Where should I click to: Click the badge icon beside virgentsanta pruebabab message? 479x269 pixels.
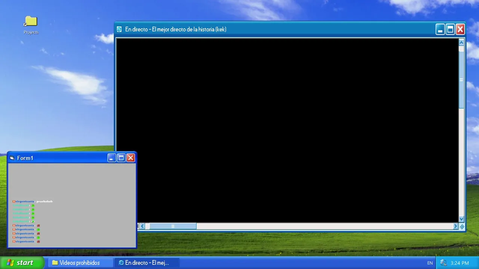[14, 201]
